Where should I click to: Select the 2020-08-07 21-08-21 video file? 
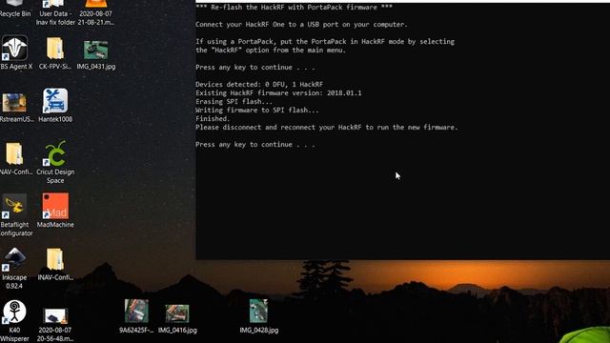(95, 12)
